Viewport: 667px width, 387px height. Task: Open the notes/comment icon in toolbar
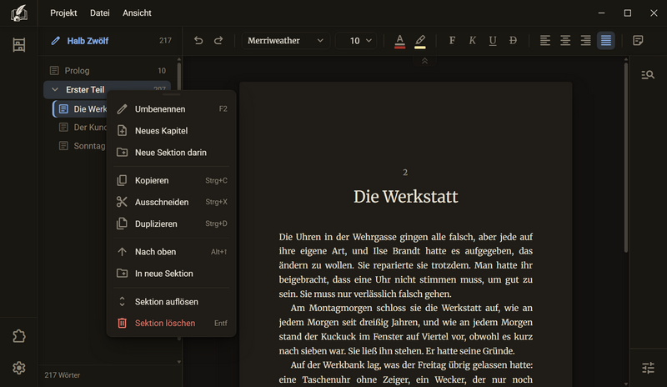click(x=638, y=40)
